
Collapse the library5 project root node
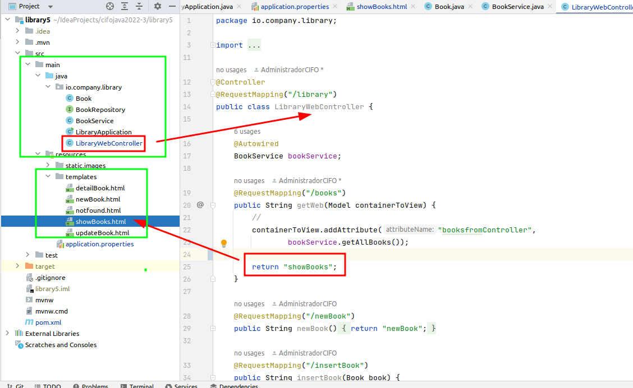(8, 20)
